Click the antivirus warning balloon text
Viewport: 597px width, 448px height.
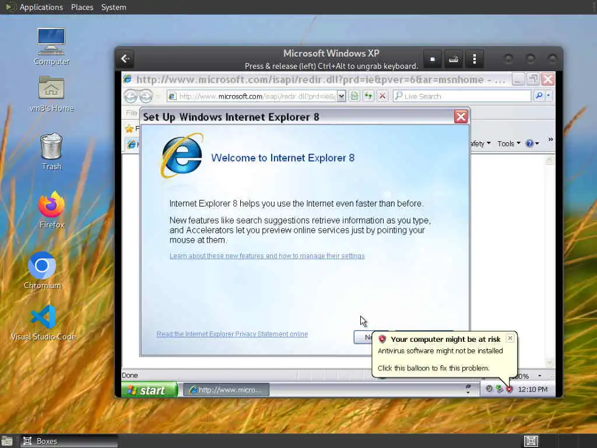tap(440, 351)
